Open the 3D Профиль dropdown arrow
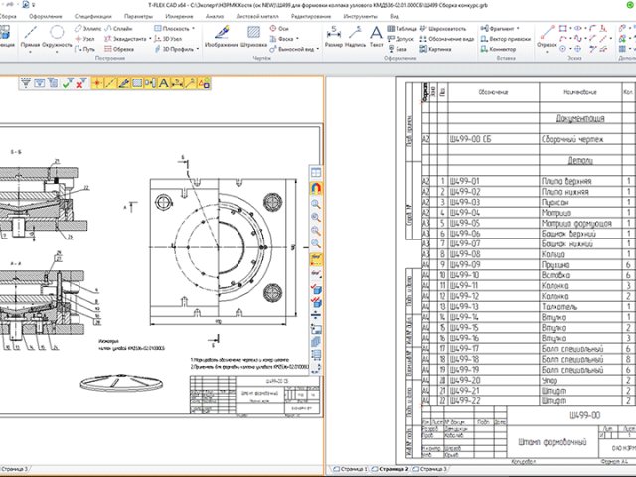This screenshot has width=636, height=477. click(198, 49)
